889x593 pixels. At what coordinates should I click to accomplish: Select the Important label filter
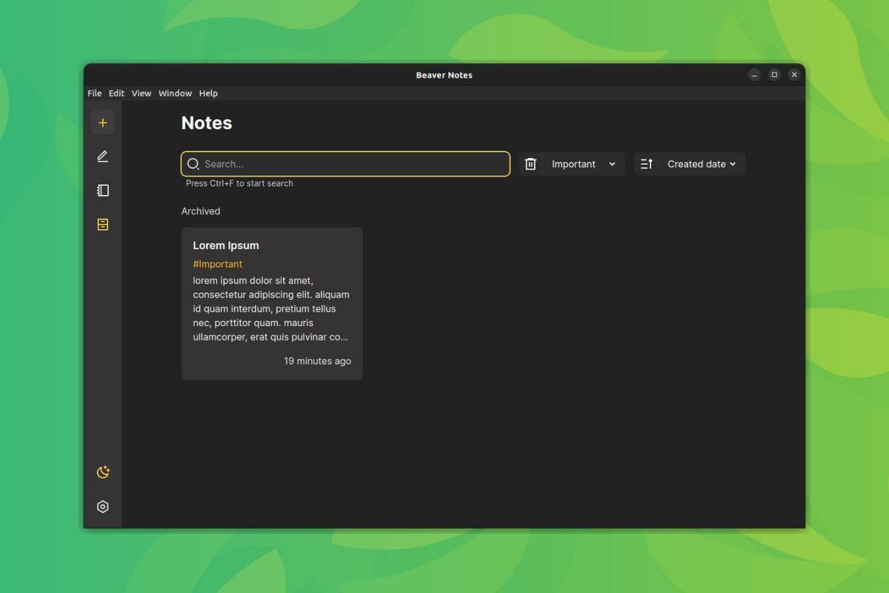574,164
